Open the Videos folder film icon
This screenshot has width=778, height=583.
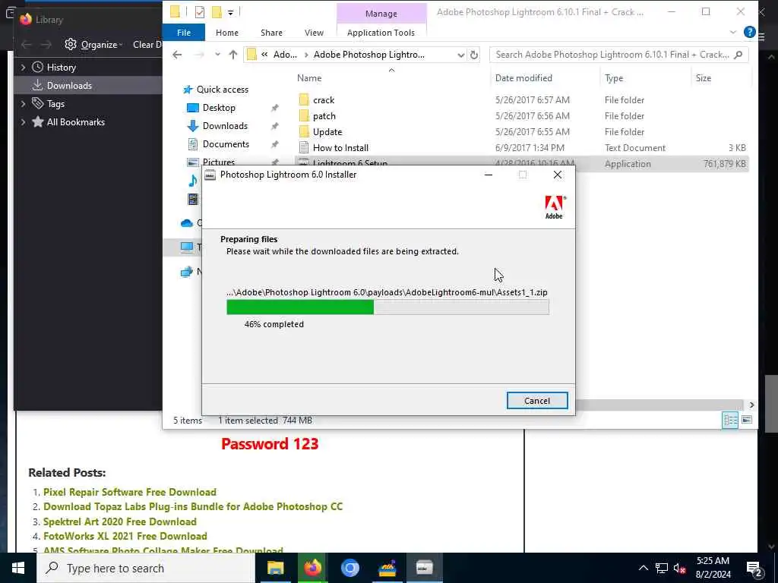click(x=193, y=200)
